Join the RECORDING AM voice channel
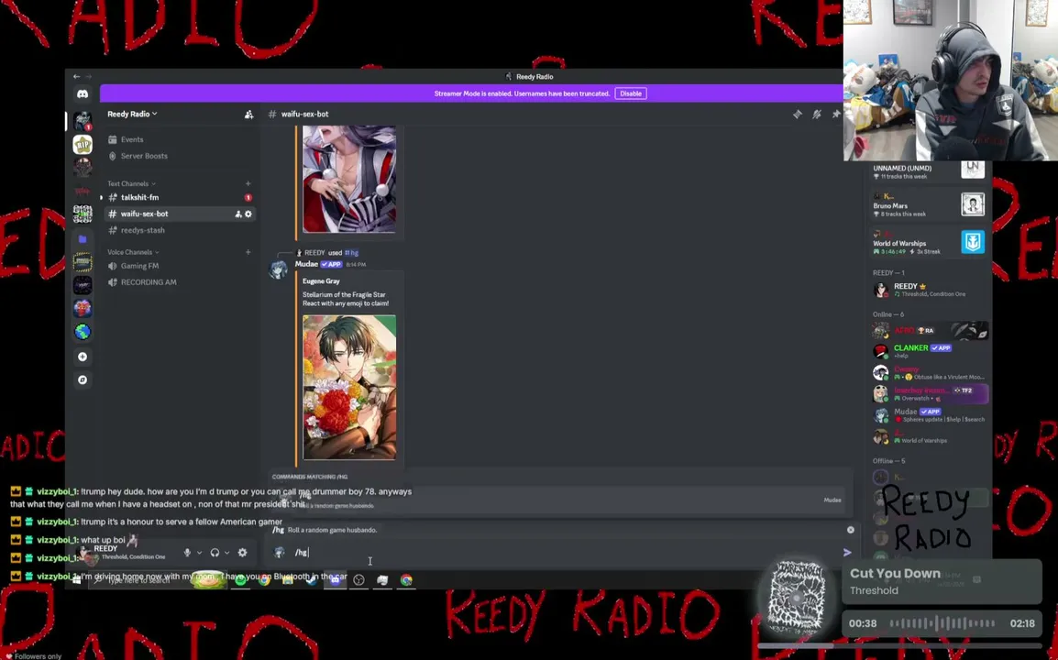Image resolution: width=1058 pixels, height=660 pixels. pos(181,282)
